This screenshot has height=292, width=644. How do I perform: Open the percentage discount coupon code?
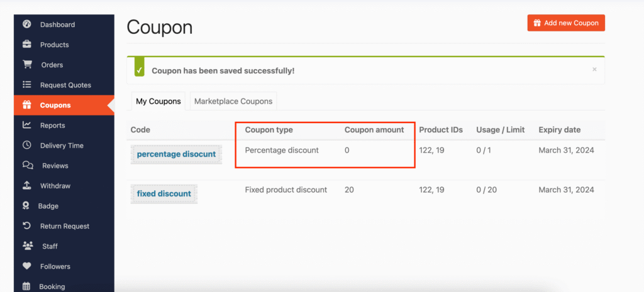click(x=176, y=154)
